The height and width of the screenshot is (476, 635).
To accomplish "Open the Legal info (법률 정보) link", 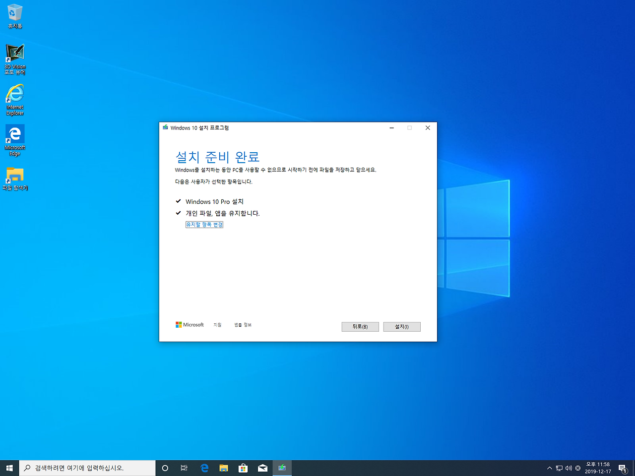I will [243, 325].
